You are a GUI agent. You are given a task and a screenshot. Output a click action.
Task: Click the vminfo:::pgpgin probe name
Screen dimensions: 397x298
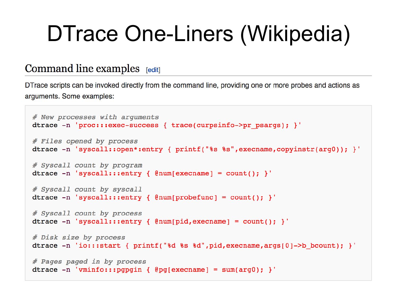coord(110,270)
